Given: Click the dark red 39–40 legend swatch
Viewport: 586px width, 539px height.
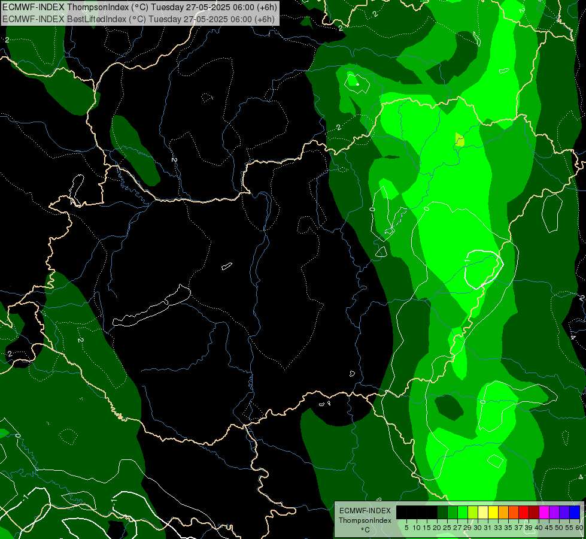Looking at the screenshot, I should 534,512.
